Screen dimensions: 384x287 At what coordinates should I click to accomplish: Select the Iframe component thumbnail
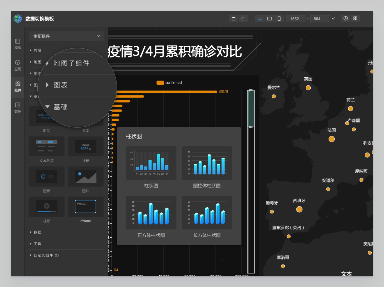pos(86,207)
